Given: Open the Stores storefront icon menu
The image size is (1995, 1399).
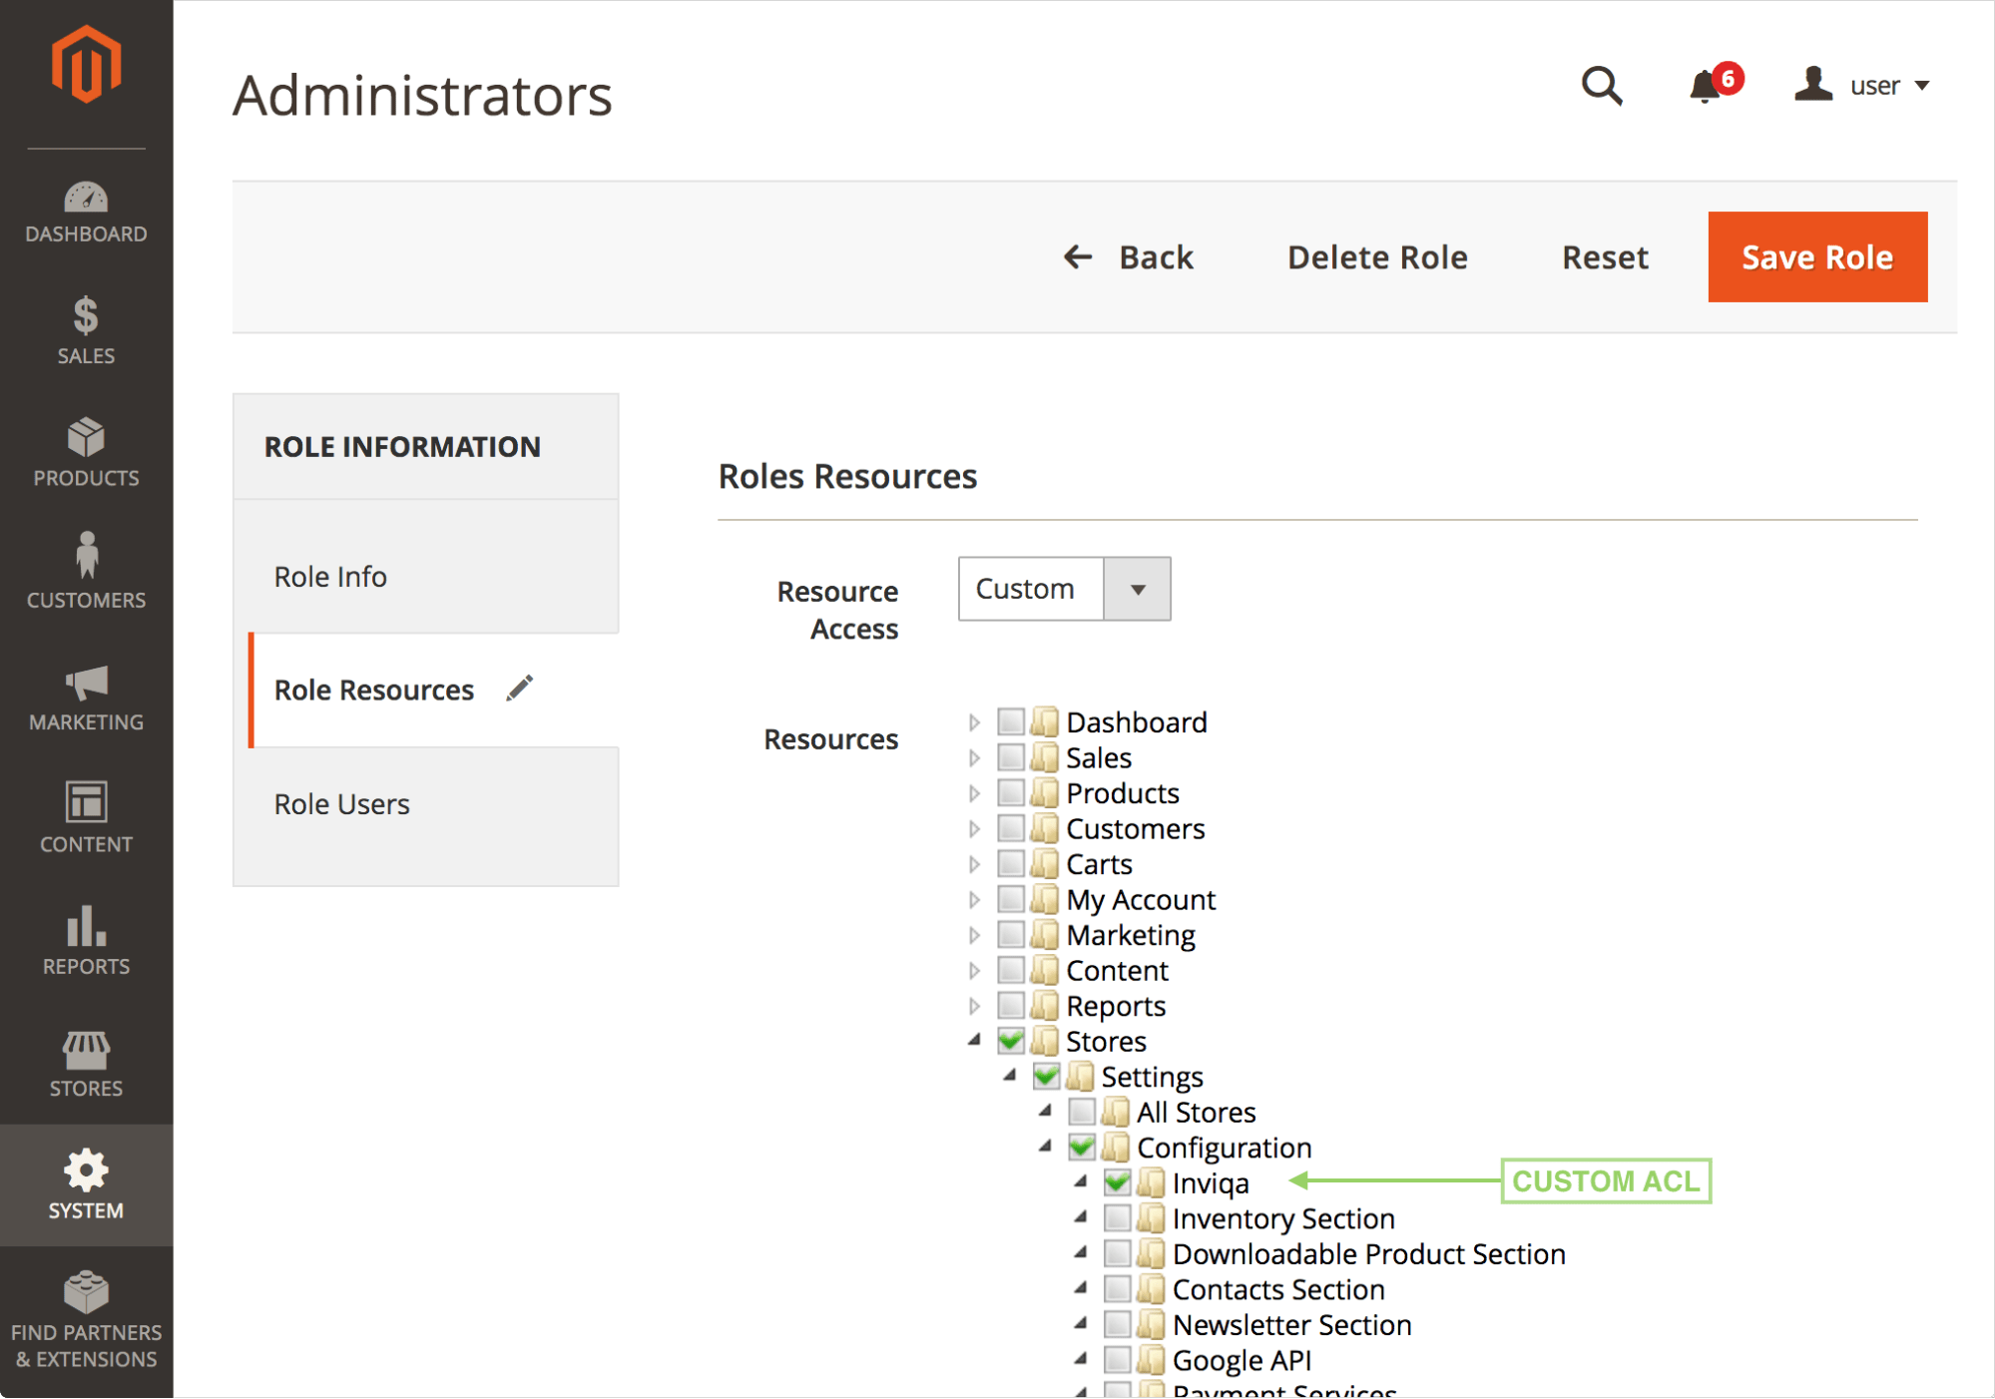Looking at the screenshot, I should (86, 1065).
